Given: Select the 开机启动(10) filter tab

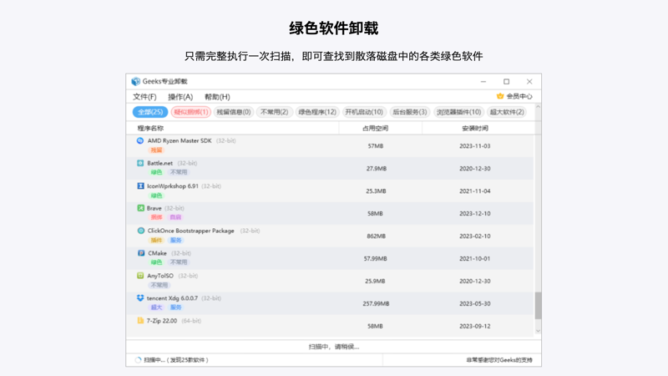Looking at the screenshot, I should point(364,112).
